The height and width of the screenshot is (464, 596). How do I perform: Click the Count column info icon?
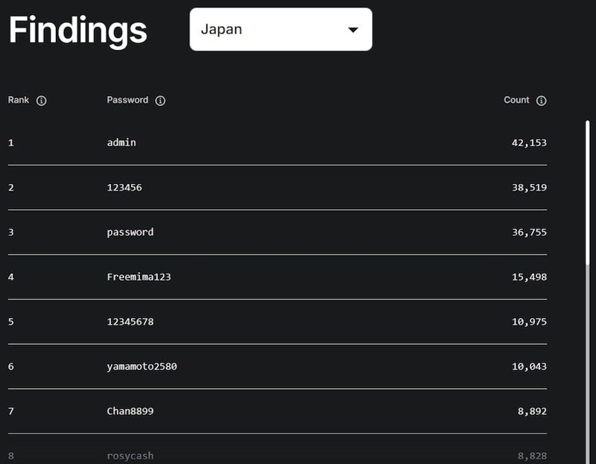click(542, 100)
